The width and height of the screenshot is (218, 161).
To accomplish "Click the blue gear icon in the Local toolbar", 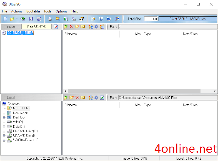I will 96,98.
